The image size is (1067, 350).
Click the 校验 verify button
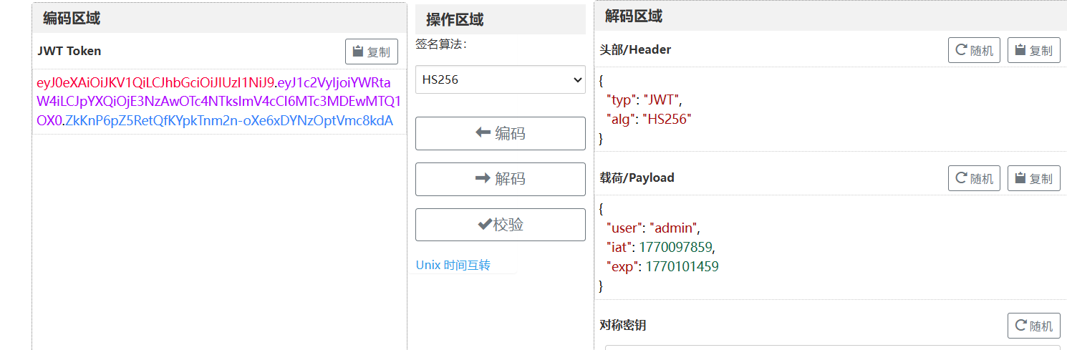[x=501, y=225]
